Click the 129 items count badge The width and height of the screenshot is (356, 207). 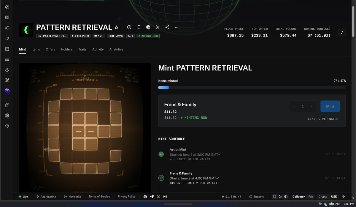point(99,36)
